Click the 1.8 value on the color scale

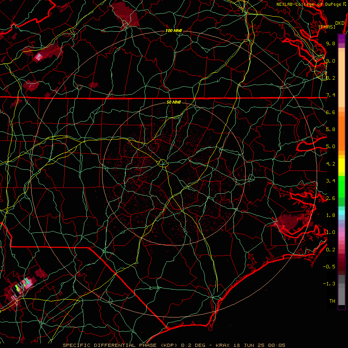(331, 215)
